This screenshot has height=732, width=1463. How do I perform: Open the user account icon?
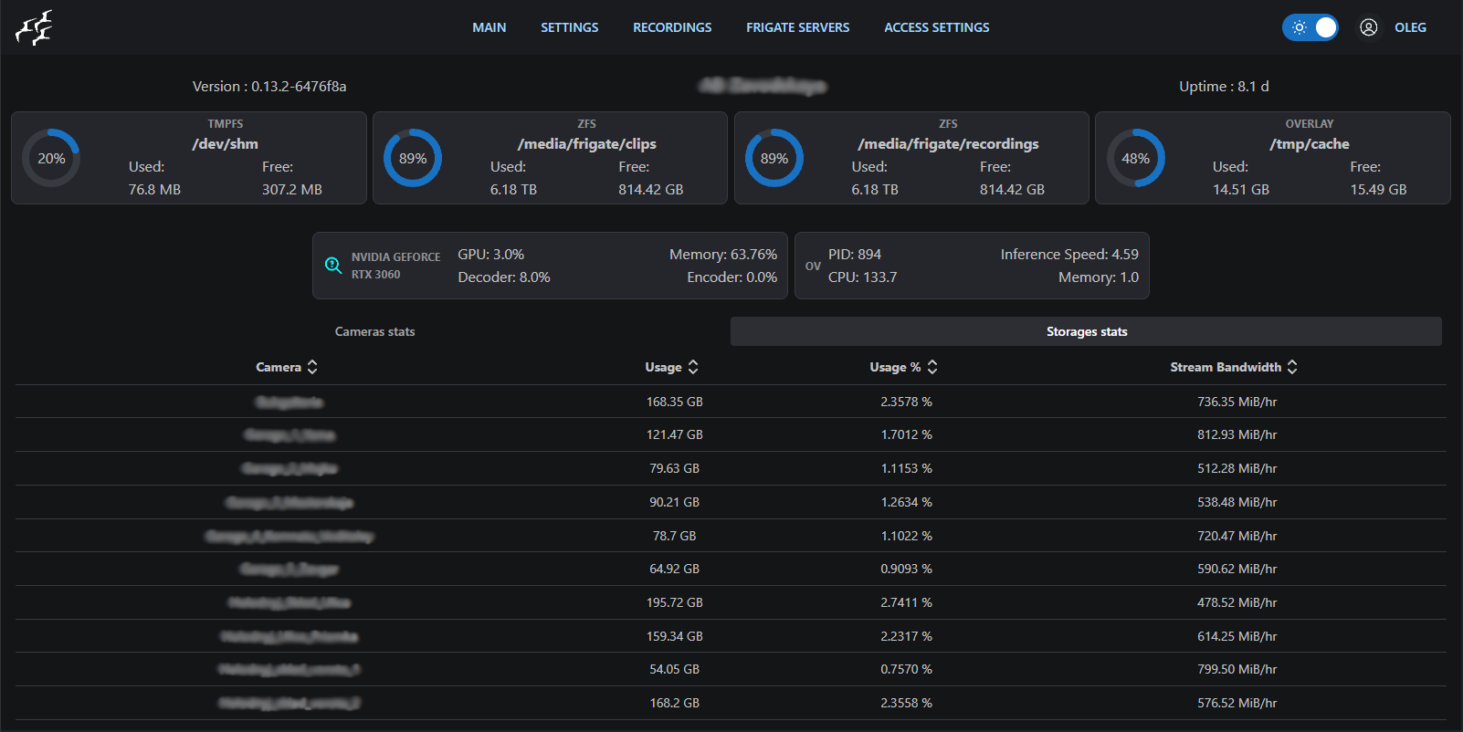coord(1368,27)
